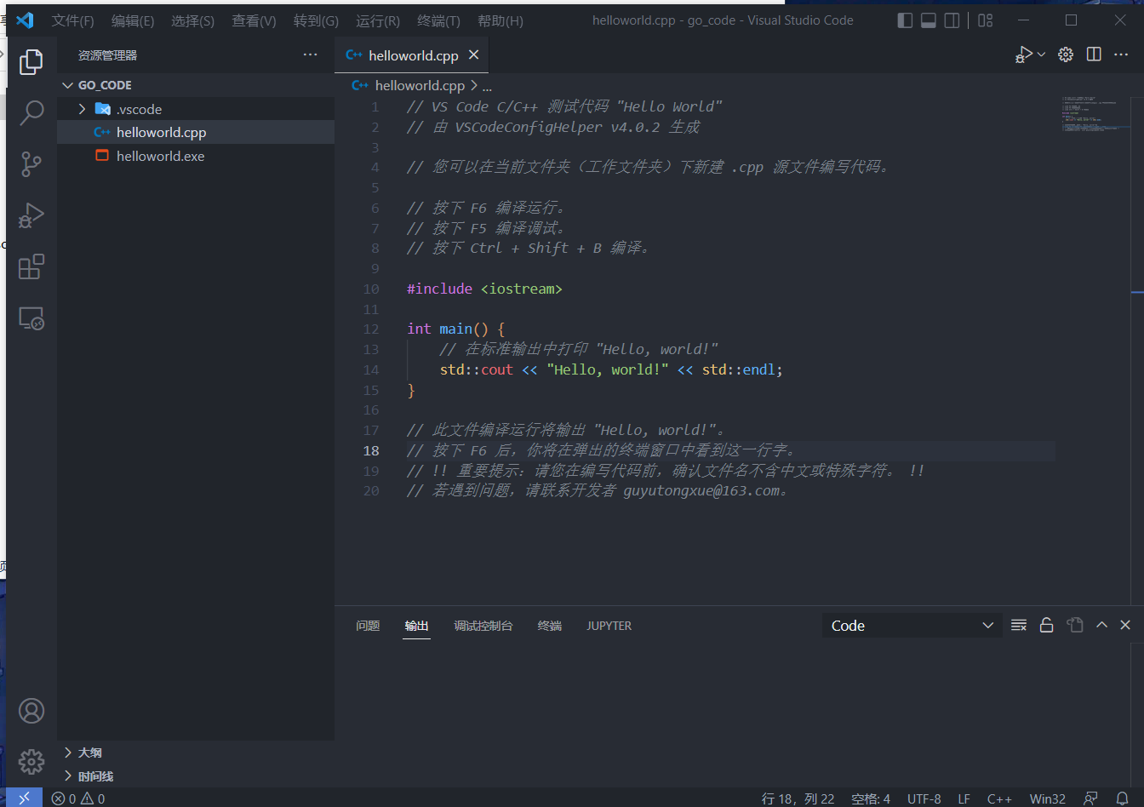Open the Manage gear in activity bar
Image resolution: width=1144 pixels, height=807 pixels.
[31, 761]
